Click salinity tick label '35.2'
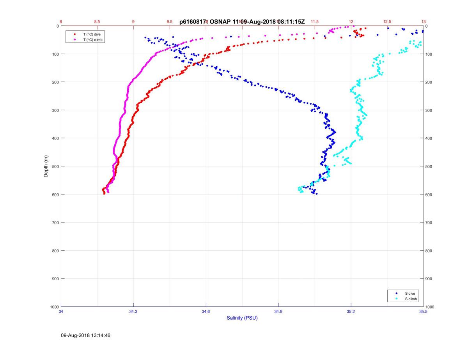The width and height of the screenshot is (468, 345). tap(351, 311)
